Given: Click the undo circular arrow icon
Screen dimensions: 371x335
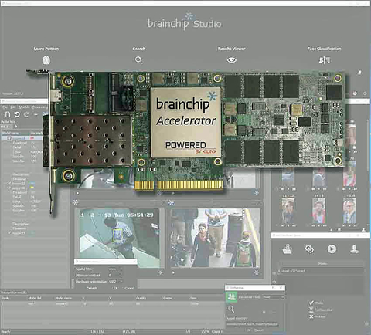Looking at the screenshot, I should click(x=17, y=114).
